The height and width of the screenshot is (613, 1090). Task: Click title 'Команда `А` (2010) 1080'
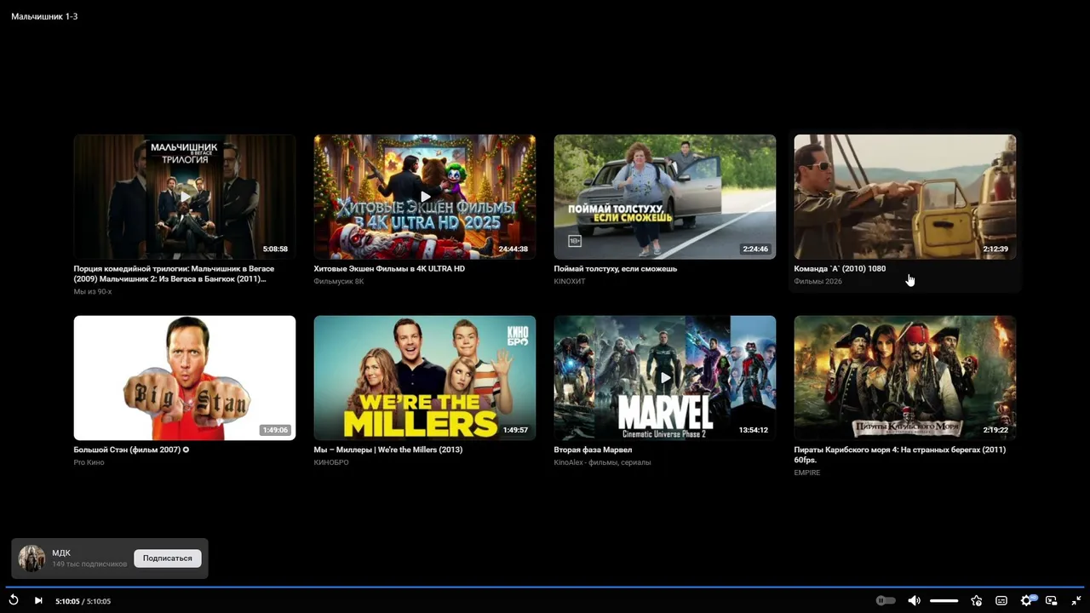pyautogui.click(x=840, y=268)
